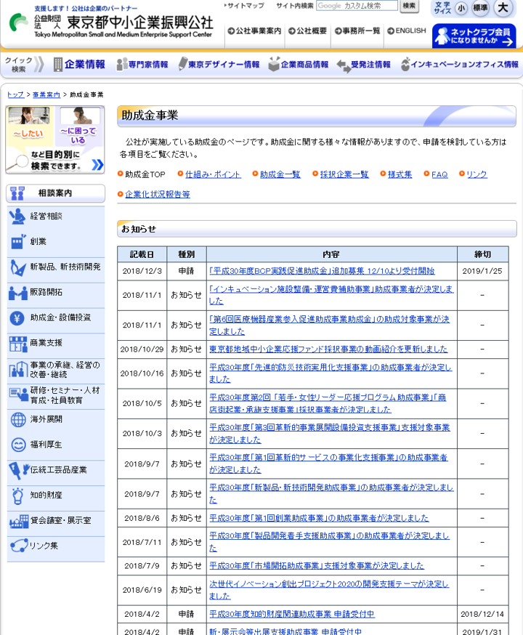
Task: Open the ネットクラブ会員 banner
Action: [474, 36]
